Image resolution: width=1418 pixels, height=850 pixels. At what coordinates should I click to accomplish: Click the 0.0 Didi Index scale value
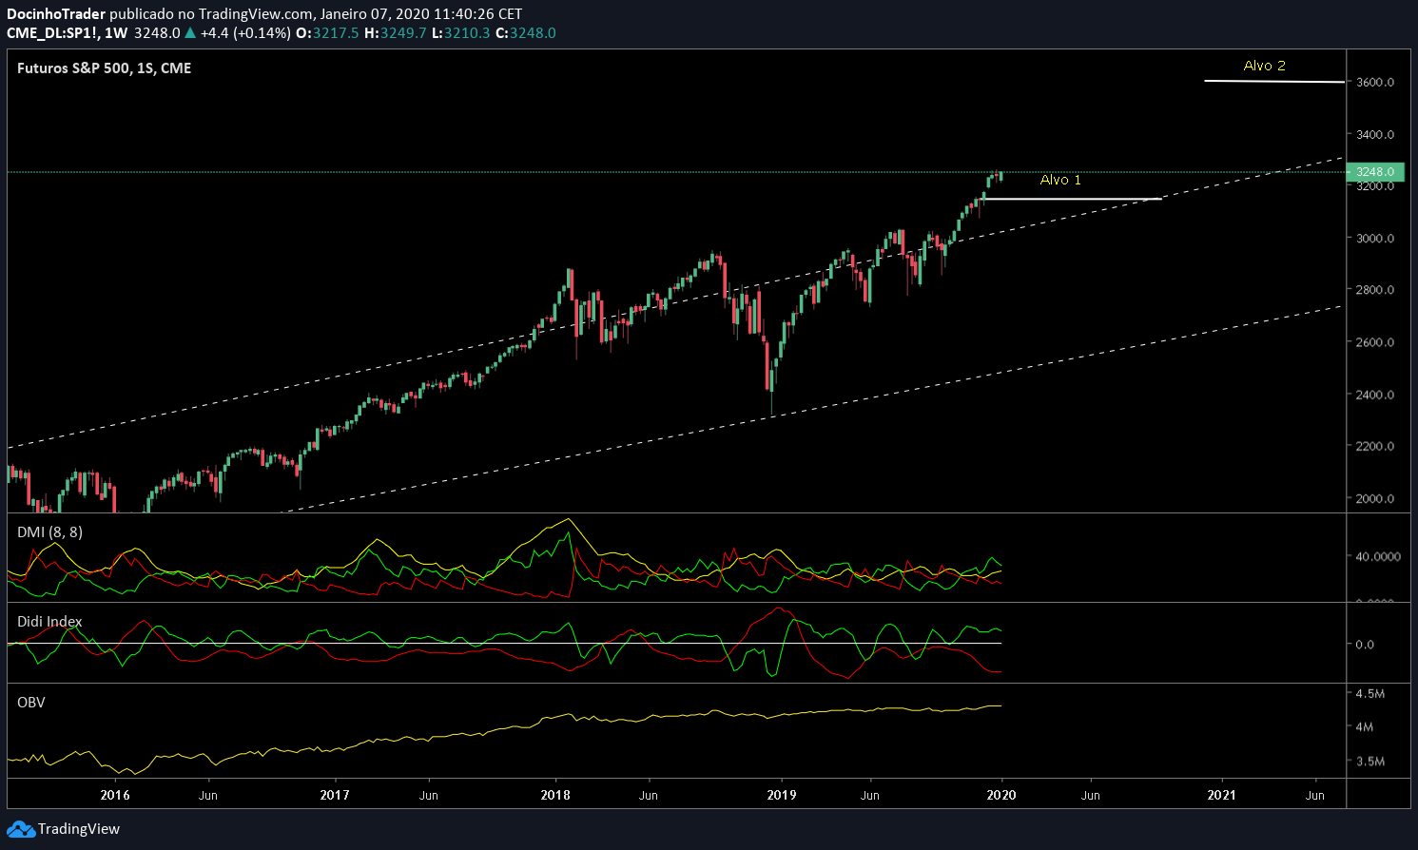(1365, 645)
